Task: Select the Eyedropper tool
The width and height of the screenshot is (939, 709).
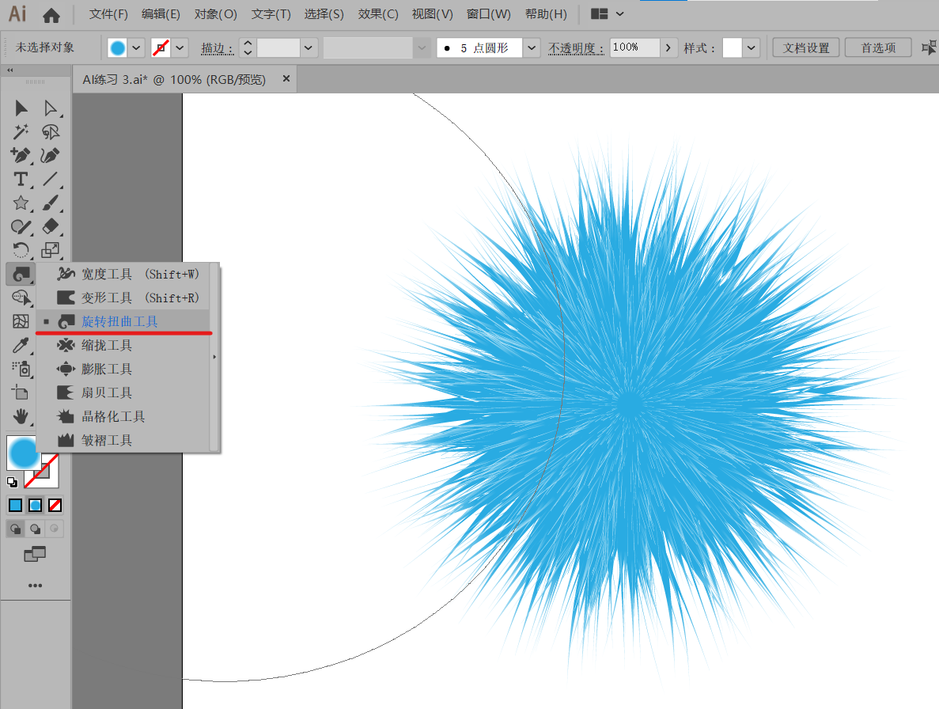Action: pyautogui.click(x=21, y=346)
